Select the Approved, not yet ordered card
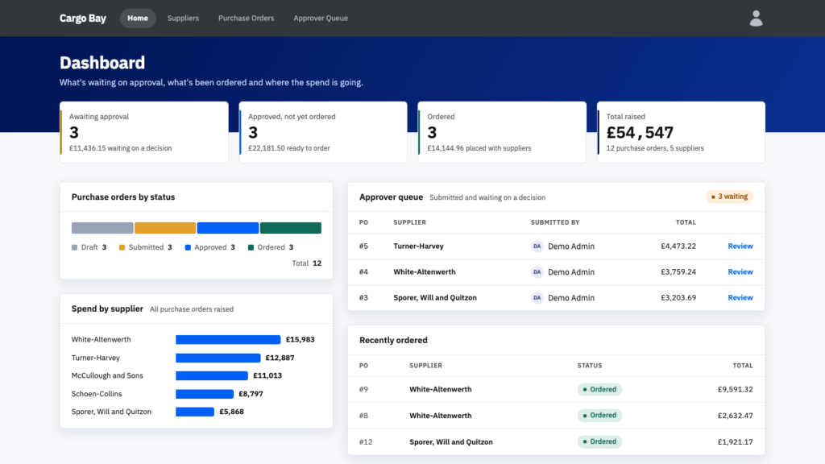Viewport: 825px width, 464px height. tap(323, 132)
